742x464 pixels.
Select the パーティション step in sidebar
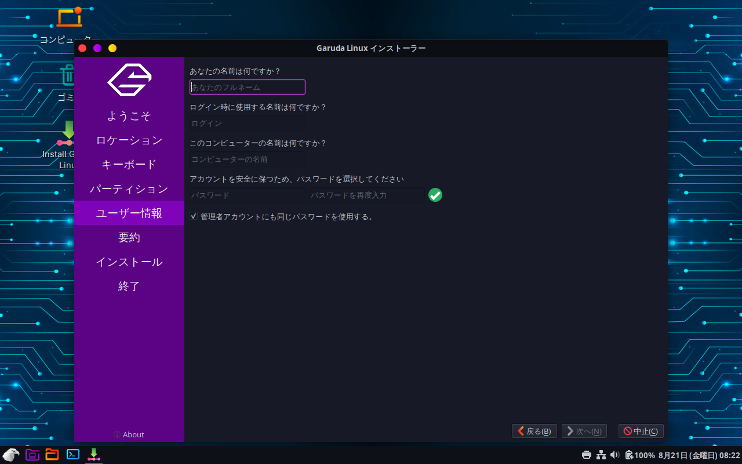[129, 189]
